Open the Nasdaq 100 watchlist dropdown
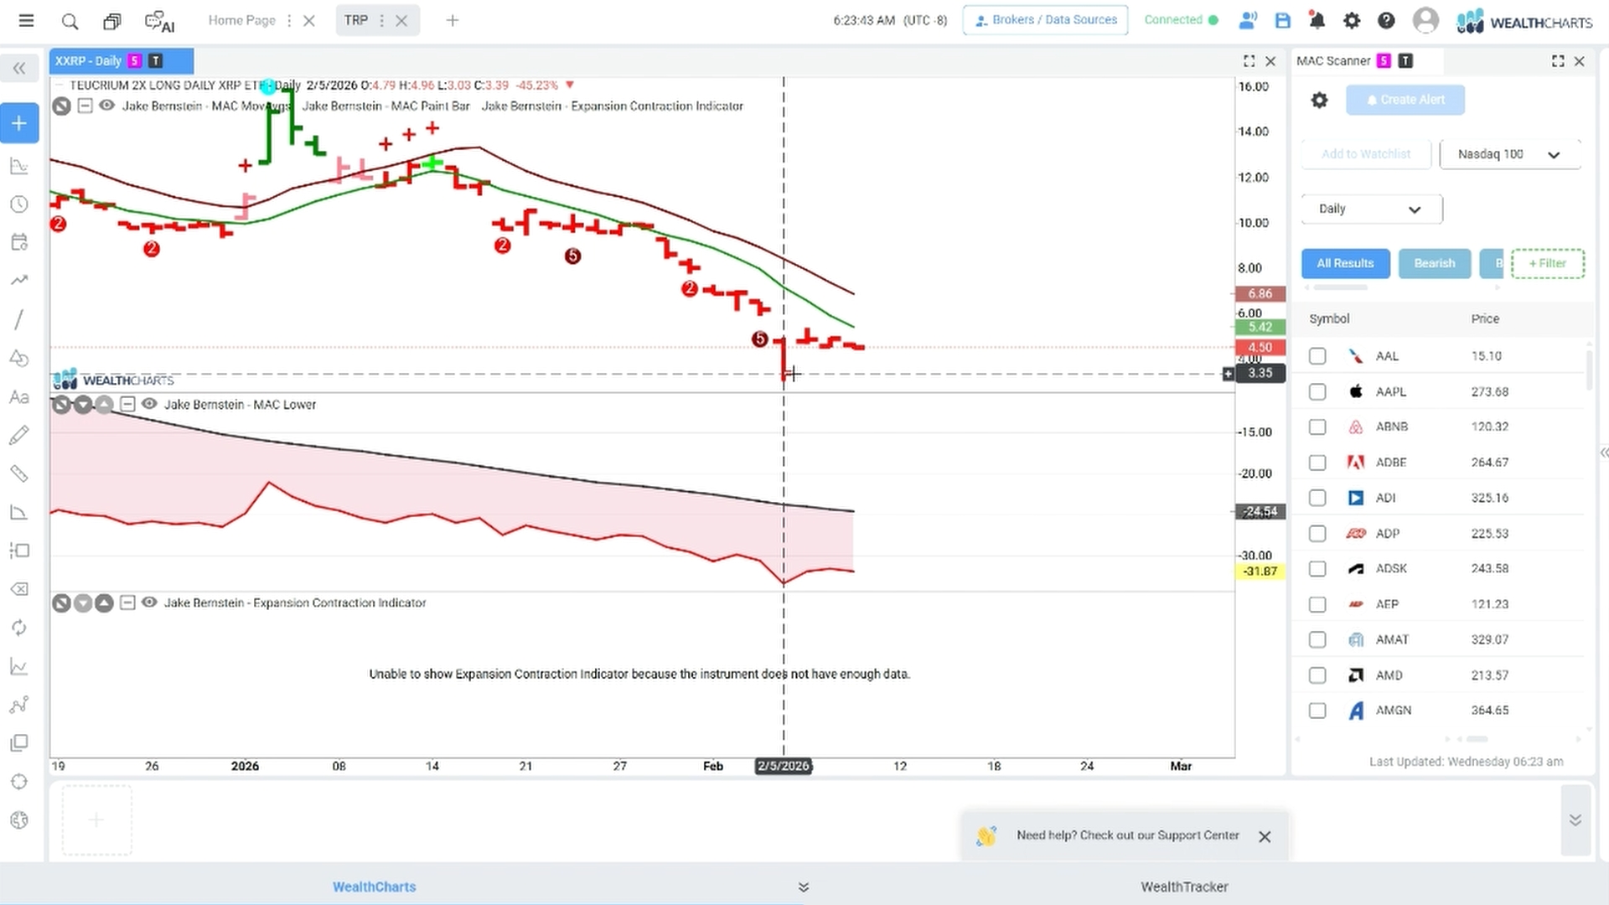This screenshot has height=905, width=1609. pyautogui.click(x=1509, y=154)
